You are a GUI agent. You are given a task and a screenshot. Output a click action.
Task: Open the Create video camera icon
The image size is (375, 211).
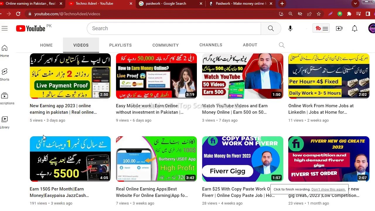[339, 28]
